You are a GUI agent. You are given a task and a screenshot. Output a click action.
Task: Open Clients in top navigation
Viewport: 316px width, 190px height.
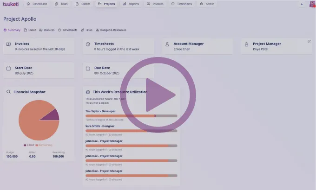pos(83,4)
